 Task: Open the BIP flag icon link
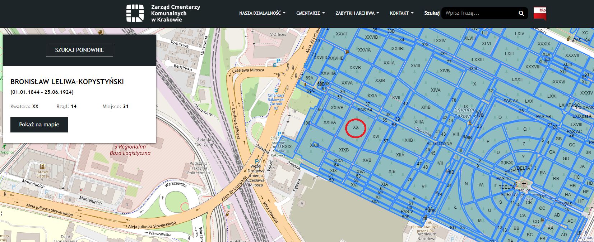tap(540, 13)
